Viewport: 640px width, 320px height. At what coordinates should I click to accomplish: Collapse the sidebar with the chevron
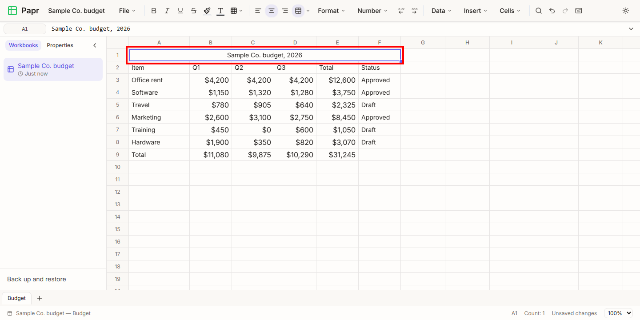tap(95, 45)
